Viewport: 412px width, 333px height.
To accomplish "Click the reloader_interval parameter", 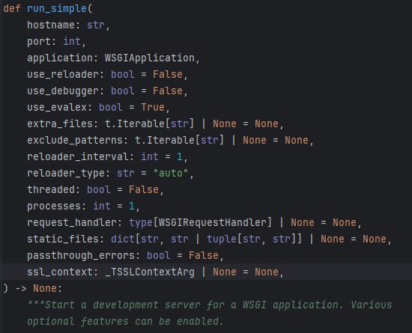I will coord(78,157).
